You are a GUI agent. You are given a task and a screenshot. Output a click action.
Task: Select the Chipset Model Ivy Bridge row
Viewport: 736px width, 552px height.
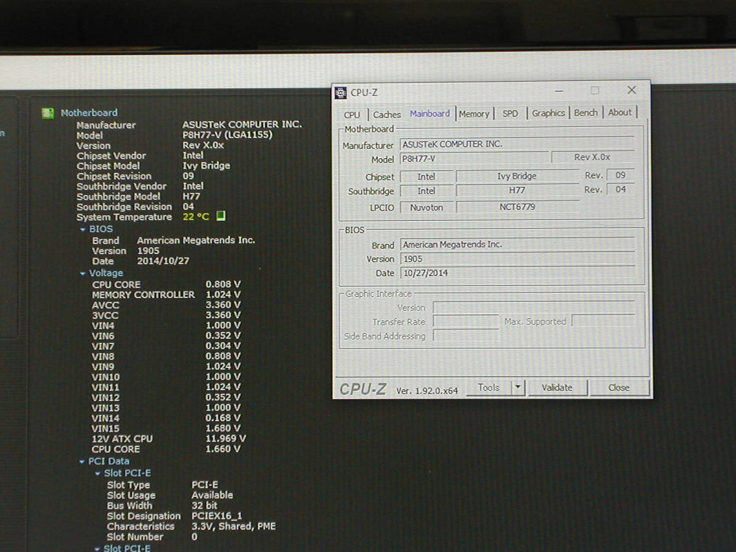click(153, 166)
